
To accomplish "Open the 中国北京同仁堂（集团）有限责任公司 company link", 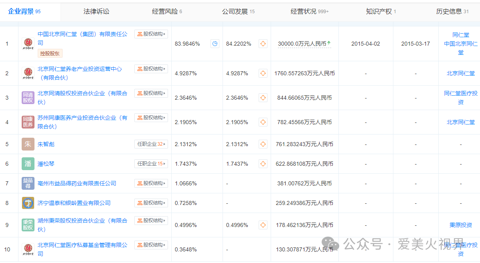I will (82, 38).
